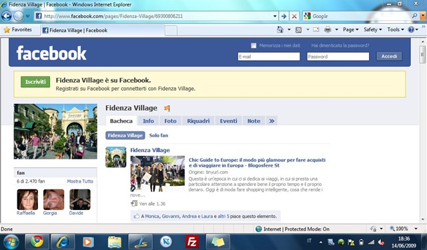Click the Protected Mode globe icon in the status bar
This screenshot has height=250, width=427.
[x=259, y=229]
